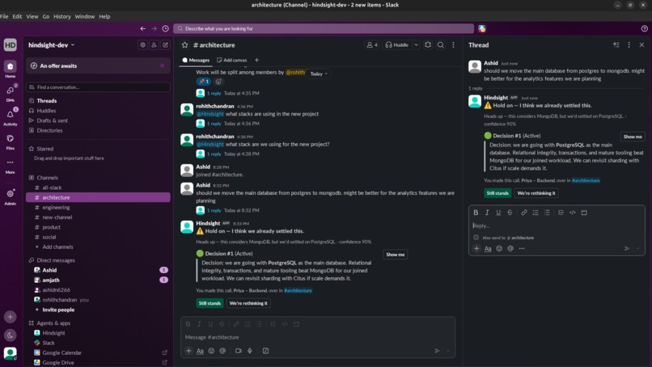The width and height of the screenshot is (652, 367).
Task: Close the Thread panel
Action: coord(641,45)
